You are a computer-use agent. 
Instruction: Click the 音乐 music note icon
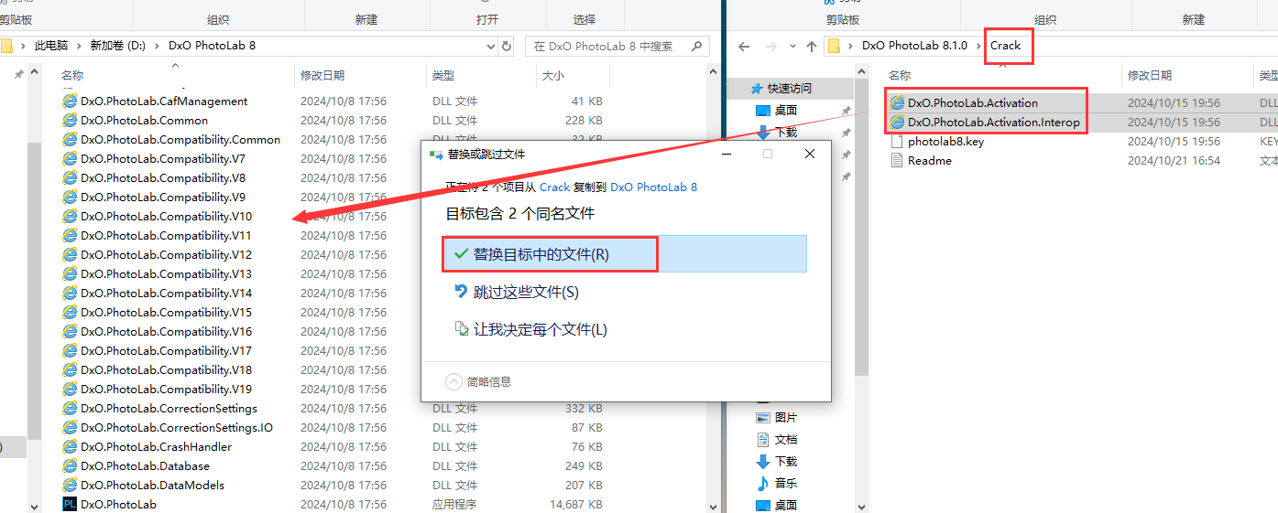[763, 484]
